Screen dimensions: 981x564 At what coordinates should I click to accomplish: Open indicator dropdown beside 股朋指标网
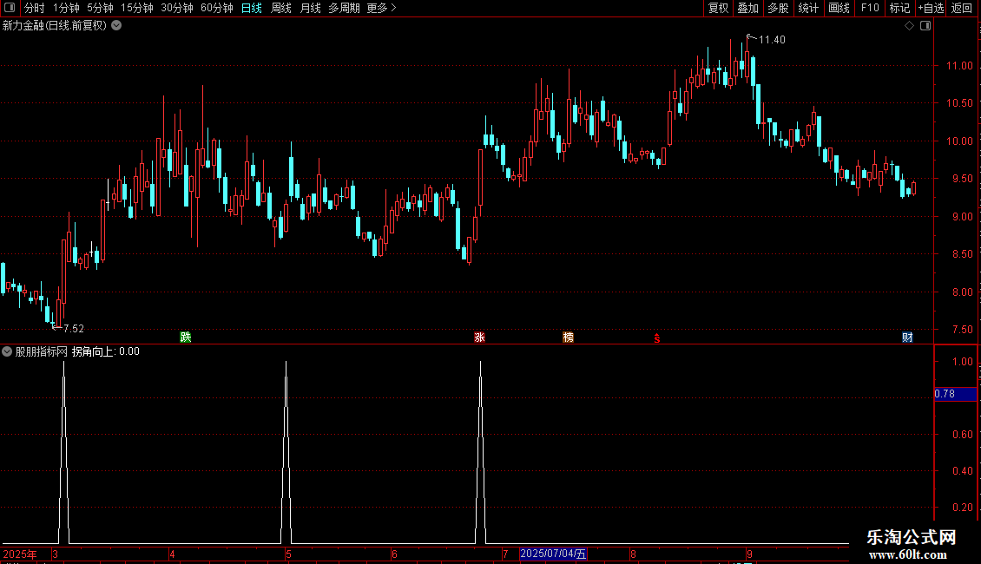tap(7, 351)
